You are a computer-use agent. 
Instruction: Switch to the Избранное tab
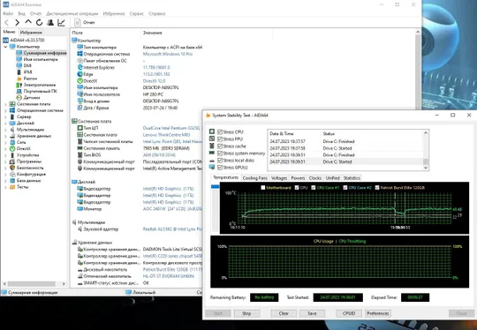click(x=31, y=33)
